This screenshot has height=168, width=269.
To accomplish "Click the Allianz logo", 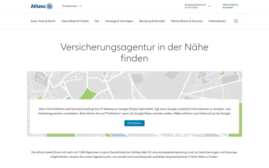I will click(42, 6).
